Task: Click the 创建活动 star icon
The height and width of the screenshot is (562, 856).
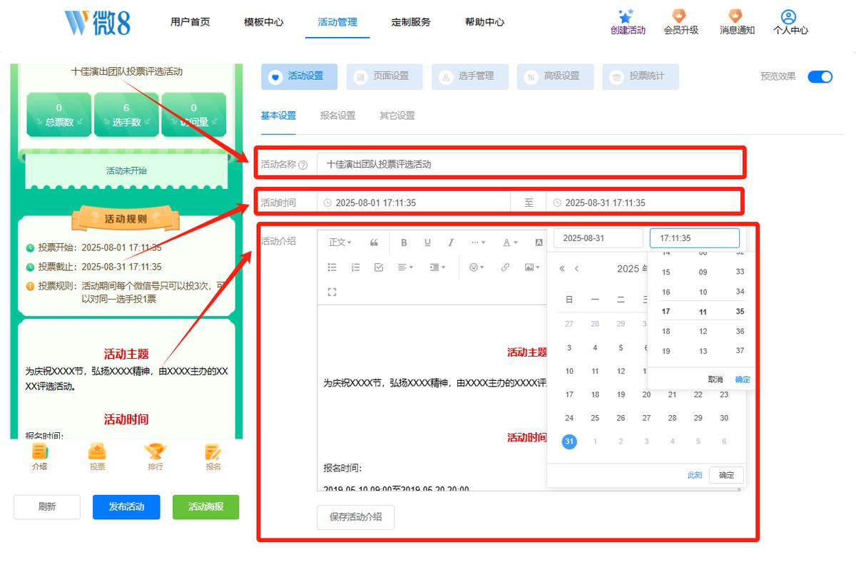Action: pos(626,16)
